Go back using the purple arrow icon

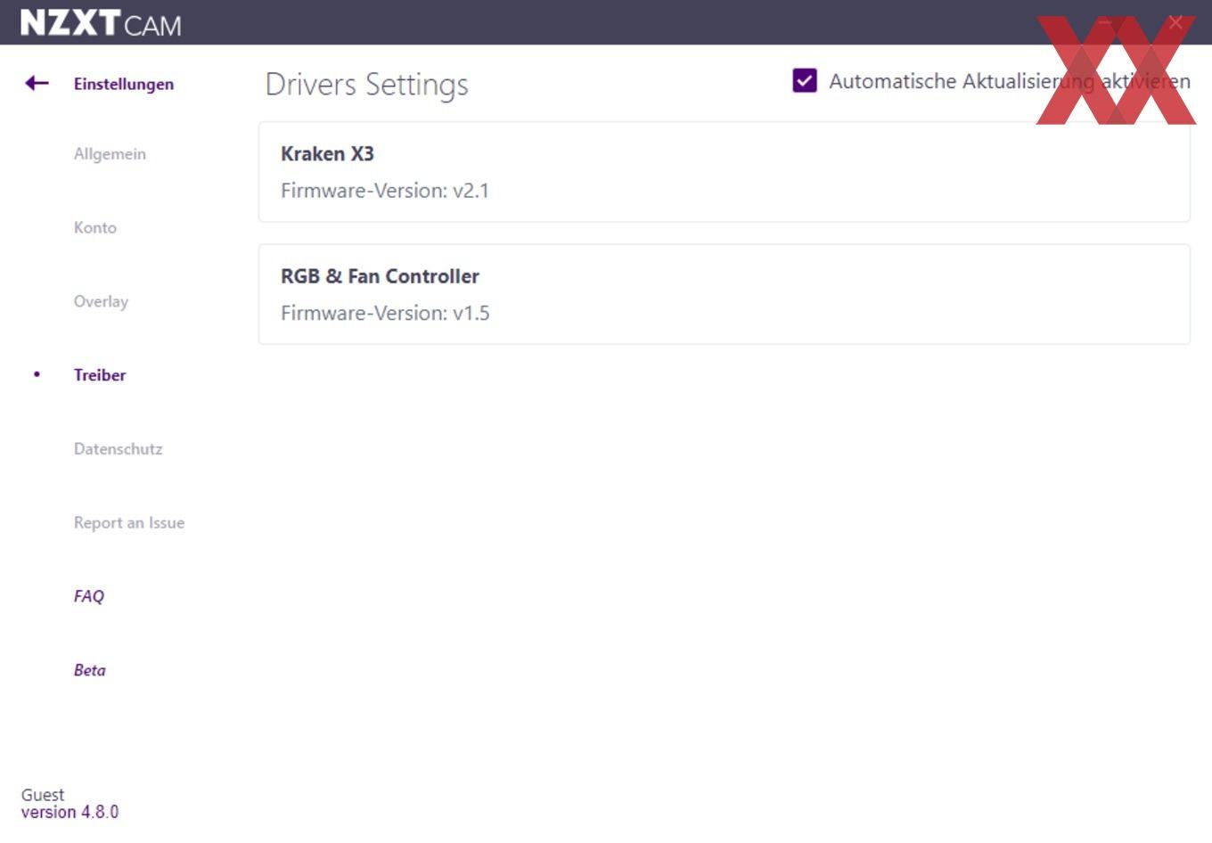point(37,84)
